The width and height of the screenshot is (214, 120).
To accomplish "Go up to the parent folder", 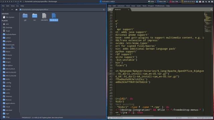I will click(12, 10).
